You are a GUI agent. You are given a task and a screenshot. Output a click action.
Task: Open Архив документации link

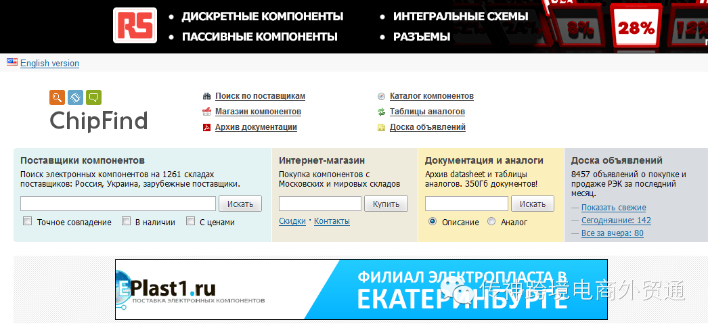click(256, 127)
